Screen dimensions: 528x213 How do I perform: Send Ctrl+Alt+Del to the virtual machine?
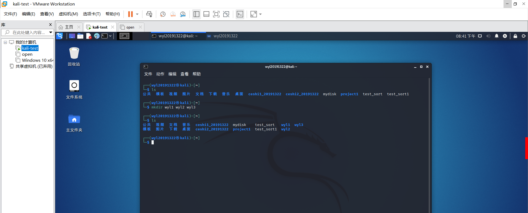tap(149, 14)
